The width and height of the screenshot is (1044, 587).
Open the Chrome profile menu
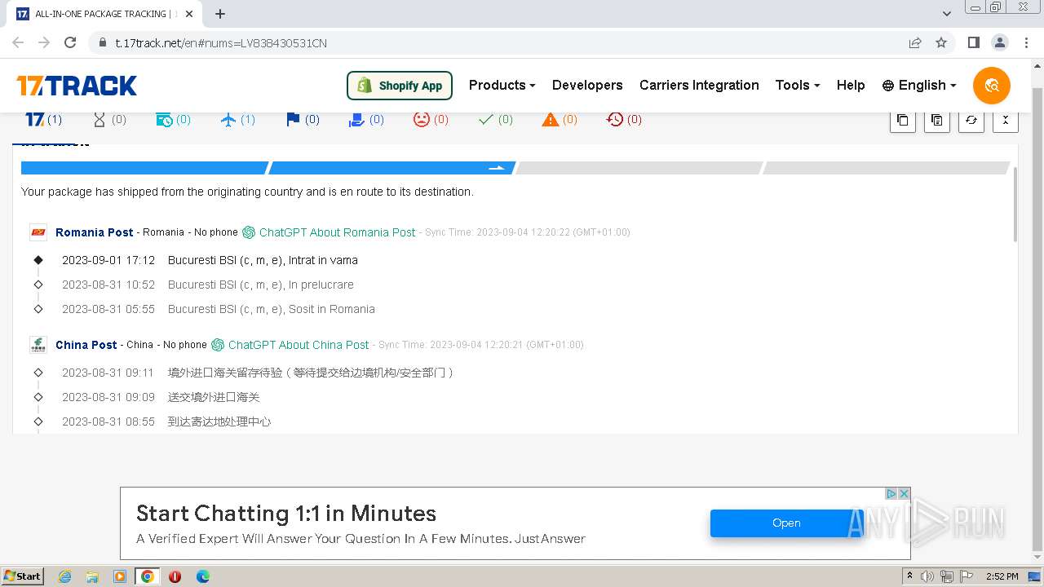point(999,42)
